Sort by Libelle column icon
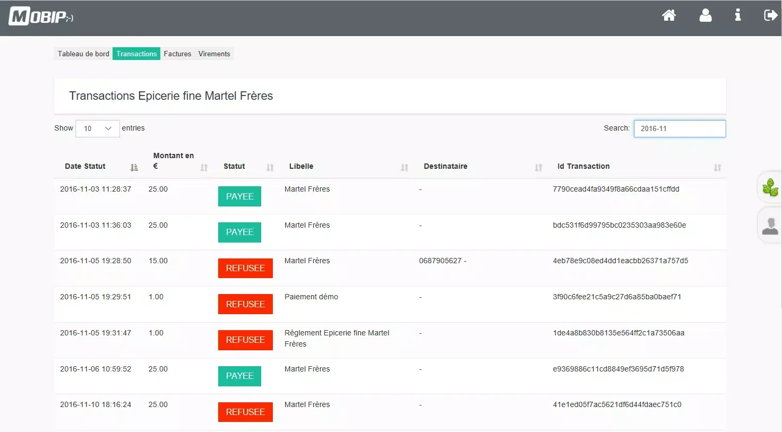This screenshot has height=432, width=782. [x=405, y=168]
